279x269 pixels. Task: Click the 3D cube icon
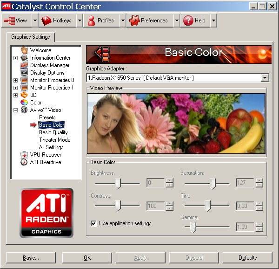24,95
